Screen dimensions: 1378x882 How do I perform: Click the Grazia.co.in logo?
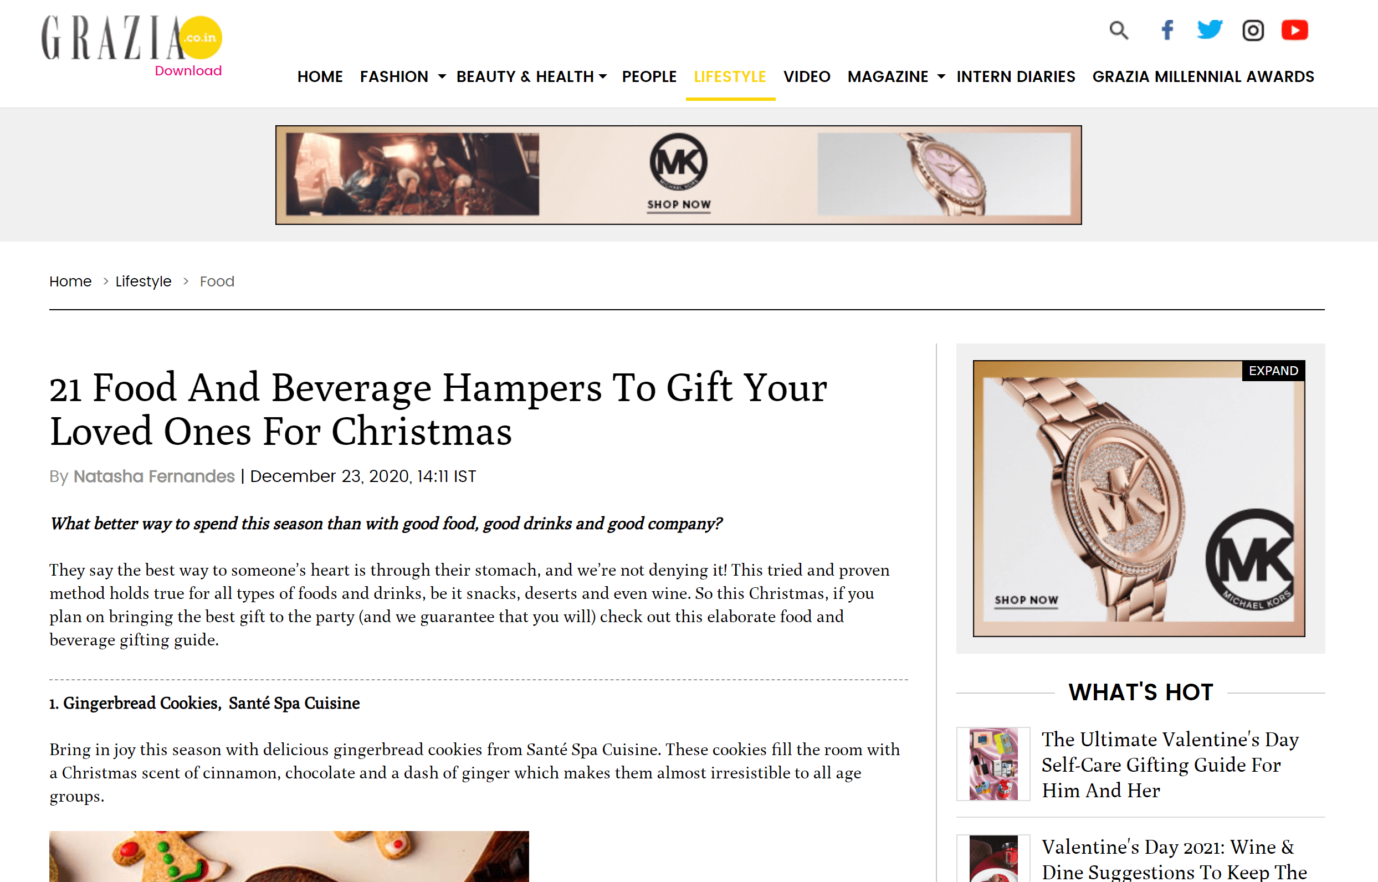(132, 38)
